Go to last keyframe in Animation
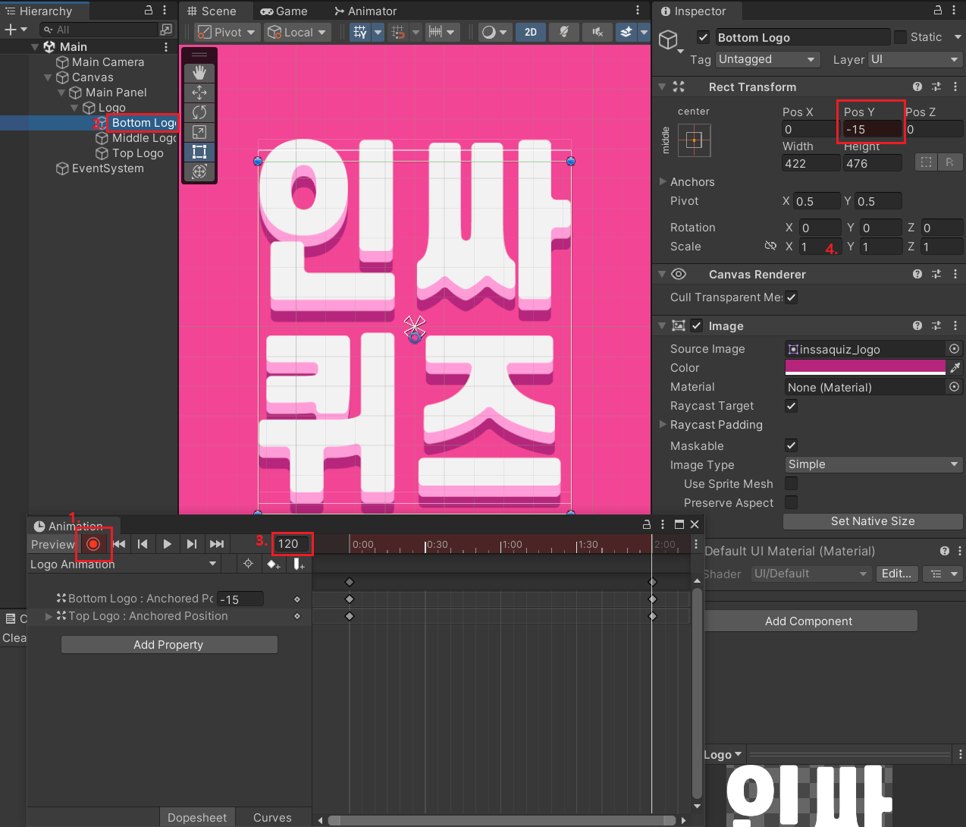Screen dimensions: 966x827 [x=217, y=544]
